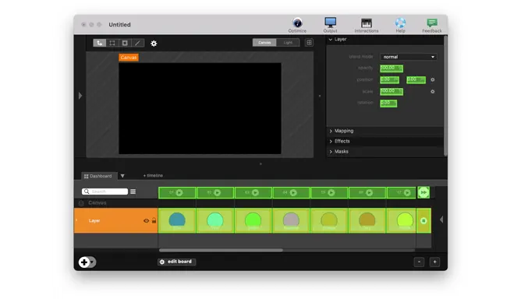Collapse the dashboard right side arrow

click(x=441, y=220)
